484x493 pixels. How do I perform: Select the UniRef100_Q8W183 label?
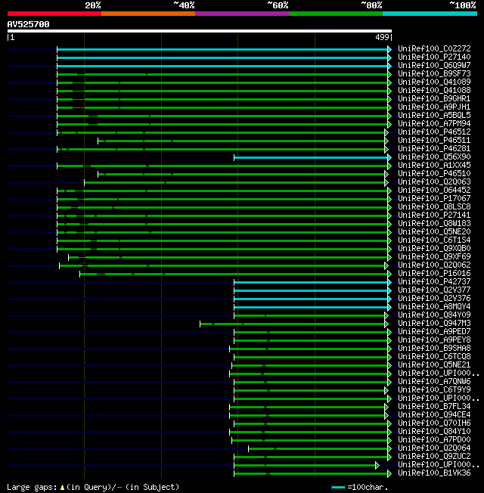tap(434, 224)
